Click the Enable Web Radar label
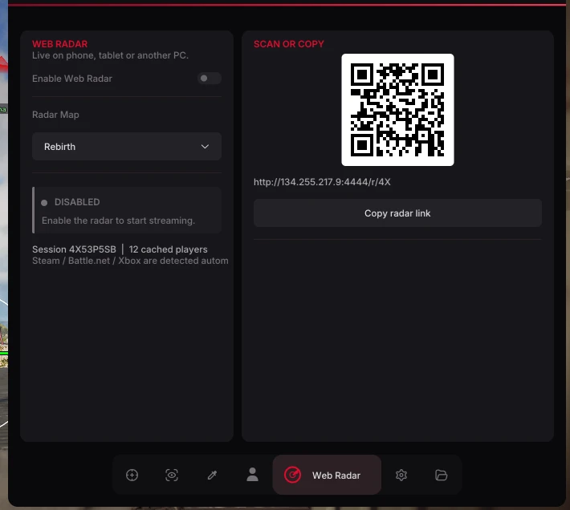The width and height of the screenshot is (570, 510). [x=72, y=79]
